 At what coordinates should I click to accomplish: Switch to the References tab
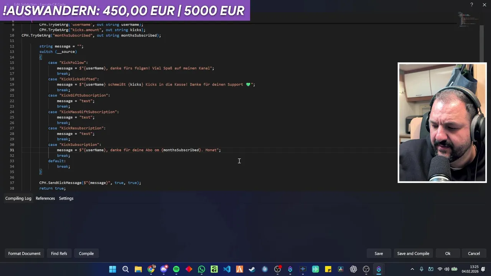click(45, 198)
